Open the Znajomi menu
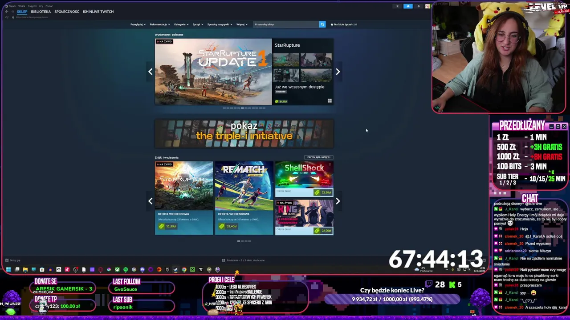The width and height of the screenshot is (570, 320). click(32, 6)
